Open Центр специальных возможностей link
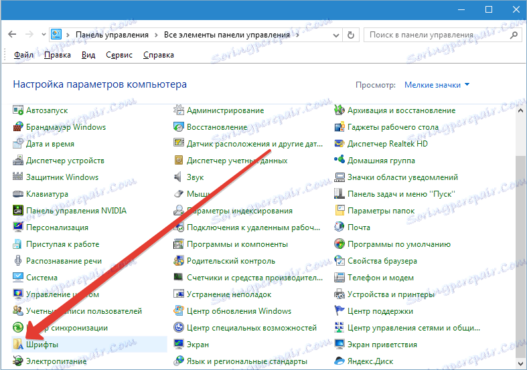The image size is (527, 370). (252, 328)
